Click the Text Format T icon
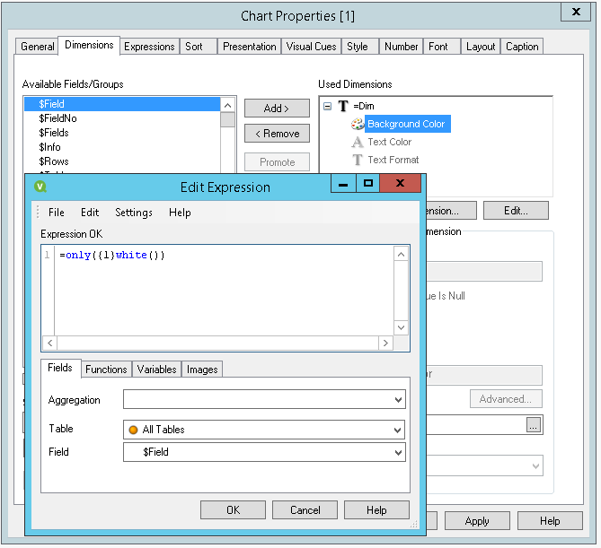 (358, 160)
